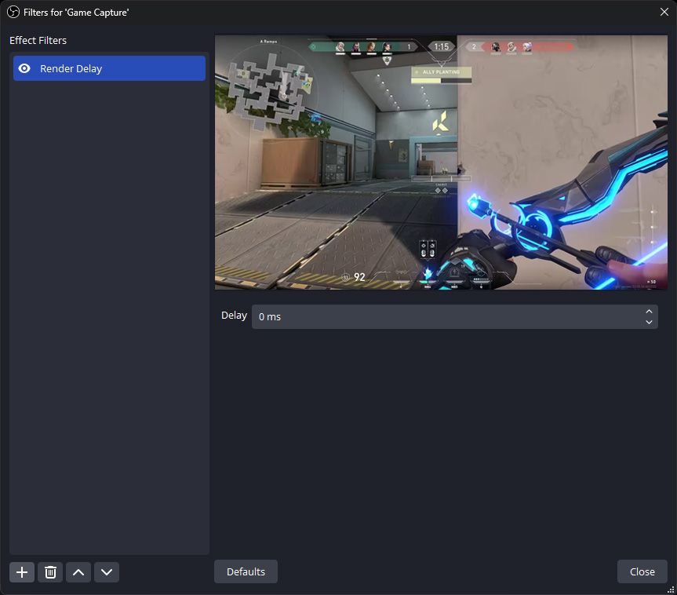
Task: Move the filter up with up-arrow icon
Action: (x=78, y=572)
